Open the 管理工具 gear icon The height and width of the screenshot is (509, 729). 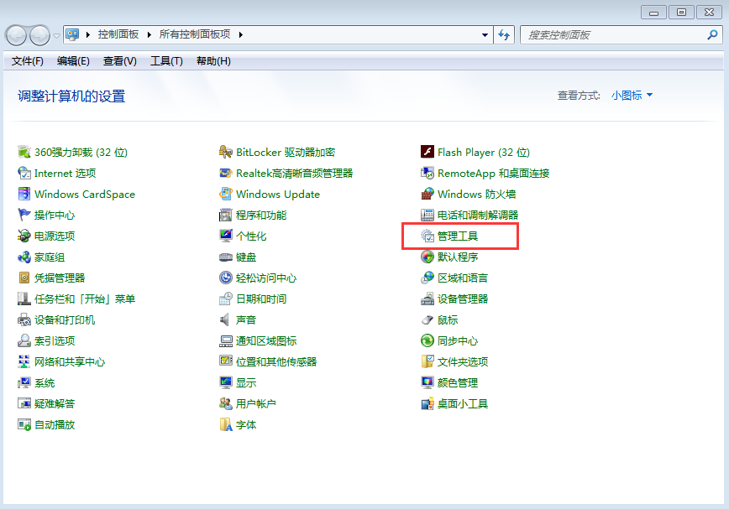coord(427,236)
